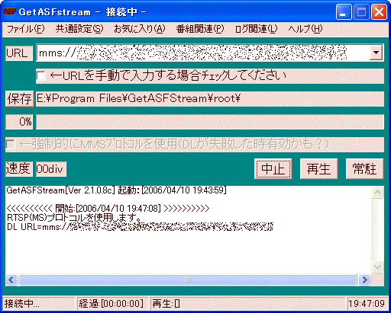This screenshot has width=391, height=313.
Task: Open the お気に入り(A) menu
Action: [140, 29]
